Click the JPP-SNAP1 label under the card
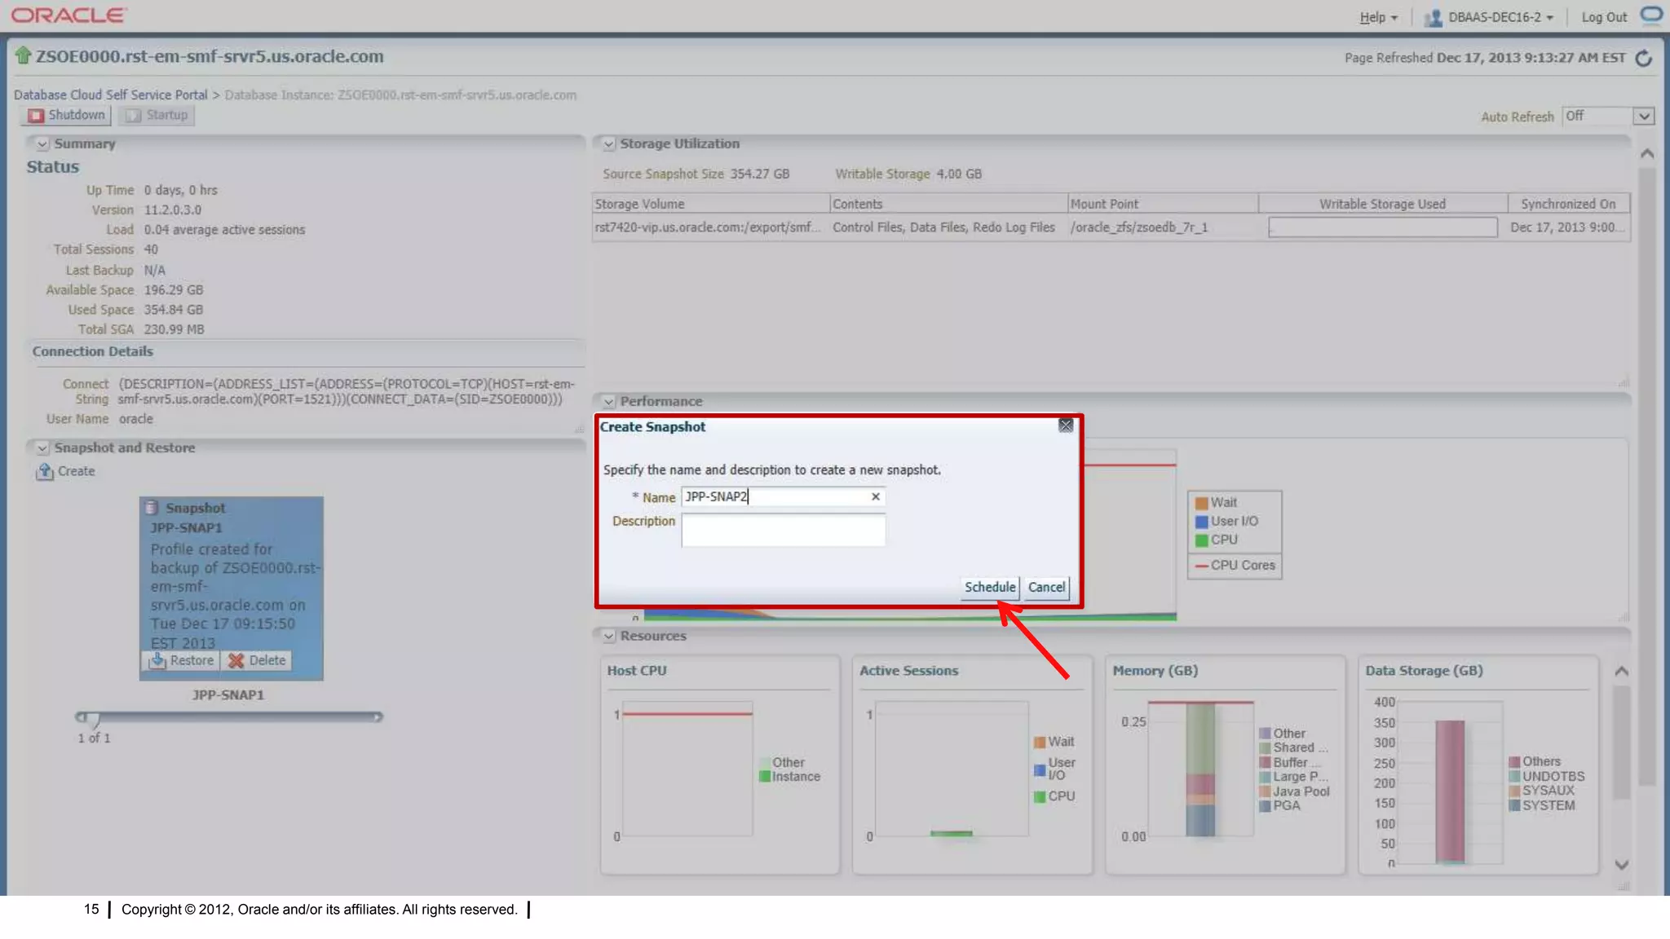 (228, 695)
